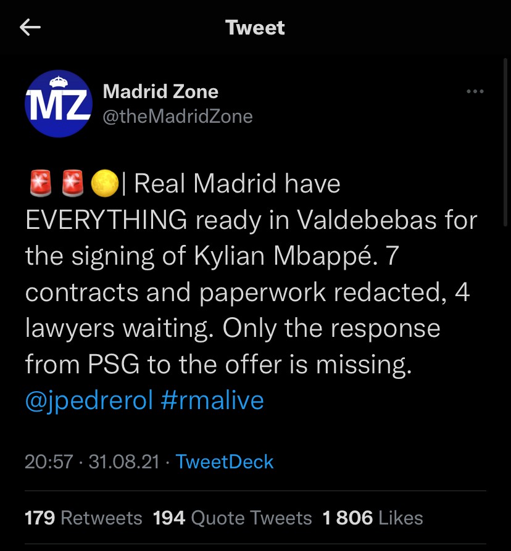This screenshot has height=551, width=511.
Task: Click the scrollbar on the right edge
Action: (x=507, y=142)
